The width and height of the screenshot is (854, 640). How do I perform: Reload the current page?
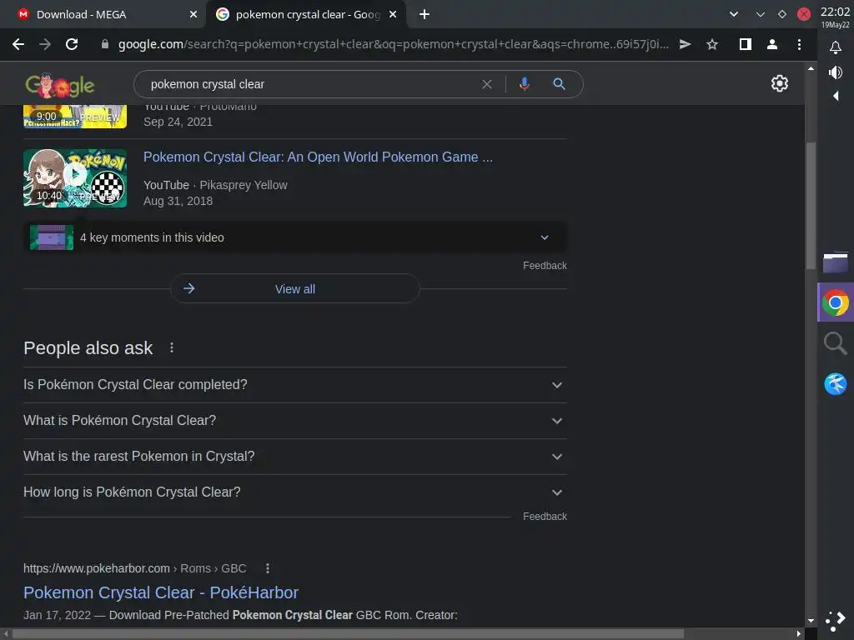point(72,45)
